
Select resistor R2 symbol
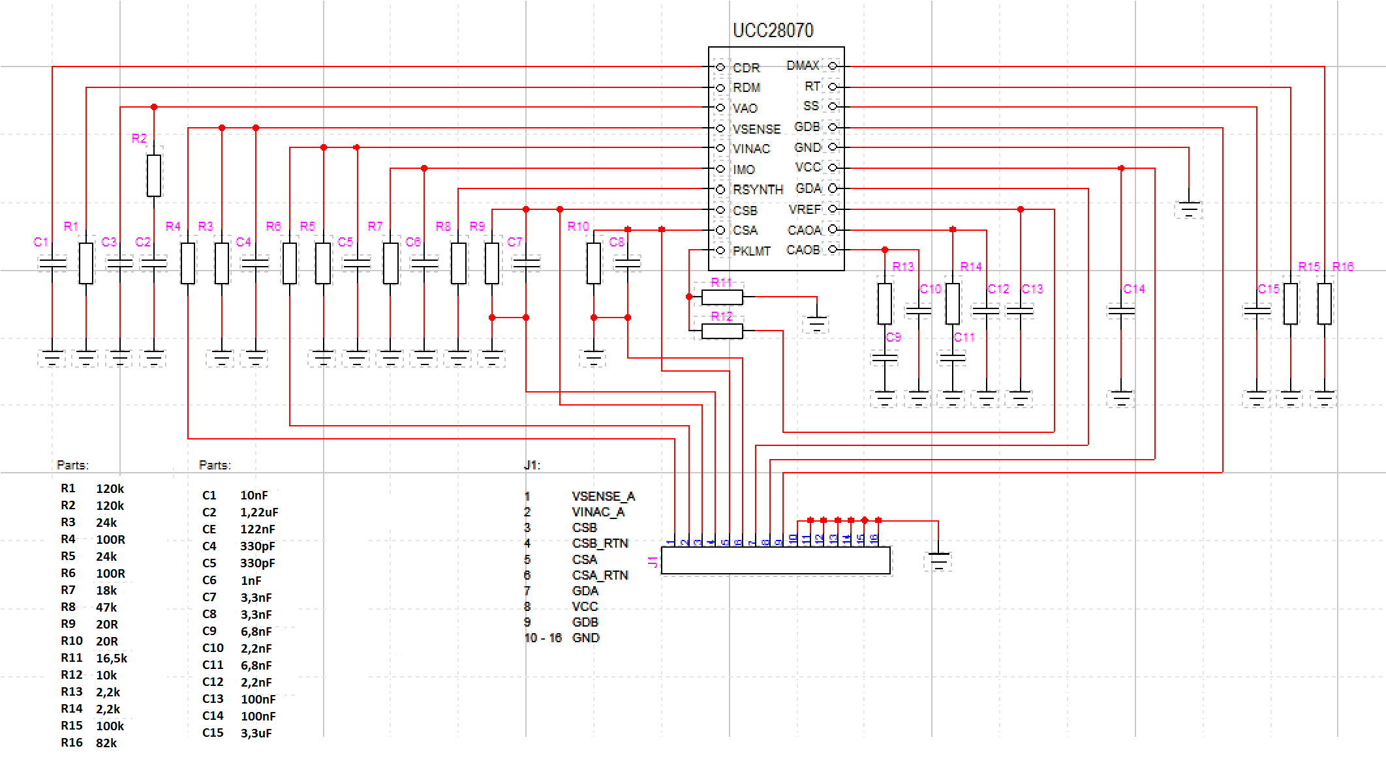tap(154, 175)
